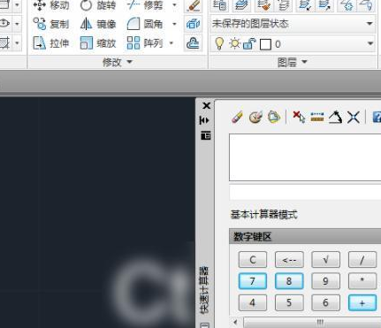Open the 未保存的图层状态 layer state dropdown

[293, 24]
